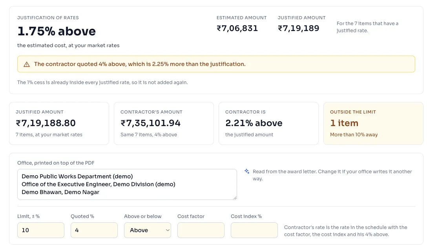Screen dimensions: 427x251
Task: Click the ₹7,35,101.94 contractor's amount value
Action: [x=151, y=123]
